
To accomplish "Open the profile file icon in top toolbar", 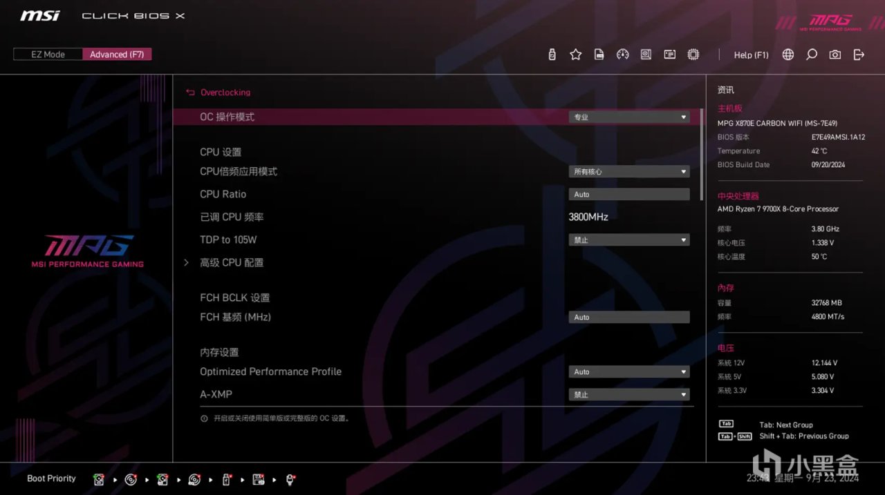I will (x=599, y=55).
